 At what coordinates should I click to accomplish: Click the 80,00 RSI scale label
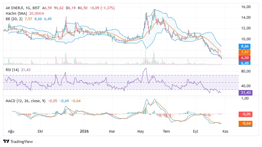click(x=246, y=71)
